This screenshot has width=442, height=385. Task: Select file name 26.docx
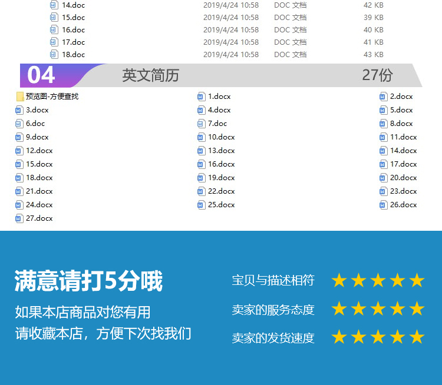click(x=403, y=205)
